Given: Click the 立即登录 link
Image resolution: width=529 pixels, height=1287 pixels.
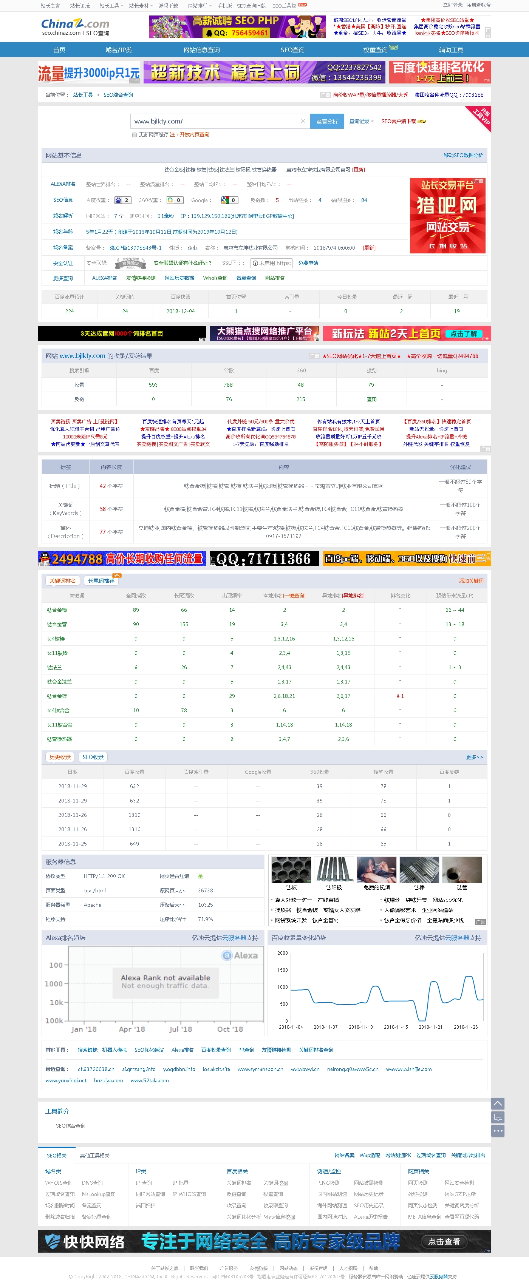Looking at the screenshot, I should (x=453, y=5).
